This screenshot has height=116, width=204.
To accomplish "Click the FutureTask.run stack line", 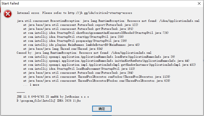I will pyautogui.click(x=78, y=73).
